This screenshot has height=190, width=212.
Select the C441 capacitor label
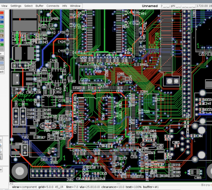tap(52, 29)
